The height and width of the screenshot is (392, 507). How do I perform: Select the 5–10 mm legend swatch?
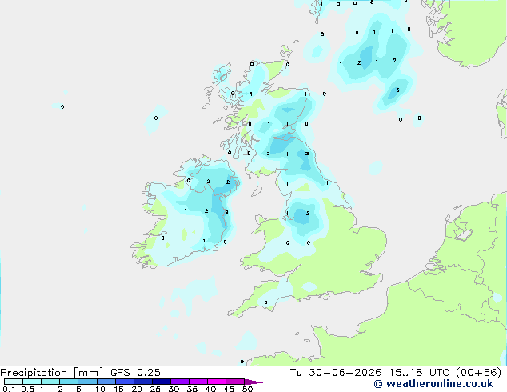coord(88,382)
